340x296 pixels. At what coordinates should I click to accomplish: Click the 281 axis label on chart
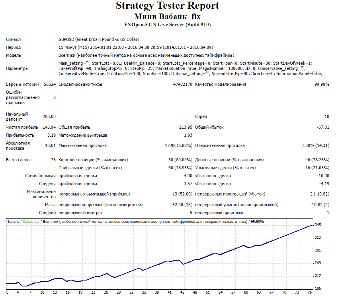(318, 250)
